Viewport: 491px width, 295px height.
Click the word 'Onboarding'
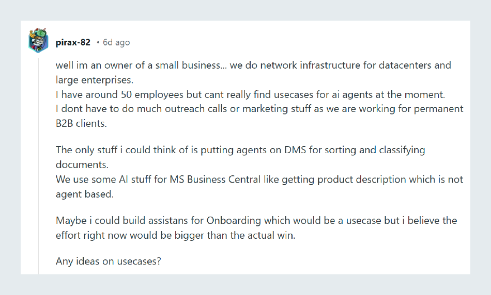pos(234,221)
